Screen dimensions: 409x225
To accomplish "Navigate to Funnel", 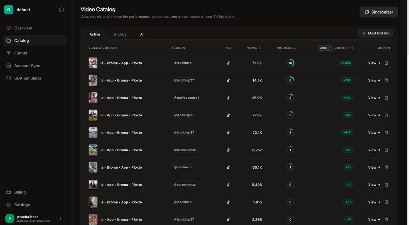I will [x=35, y=53].
